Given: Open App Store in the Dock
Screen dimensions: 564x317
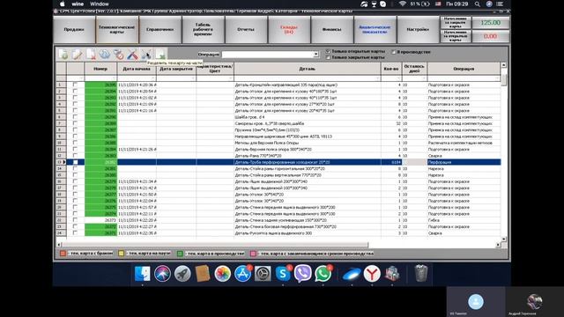Looking at the screenshot, I should (243, 274).
